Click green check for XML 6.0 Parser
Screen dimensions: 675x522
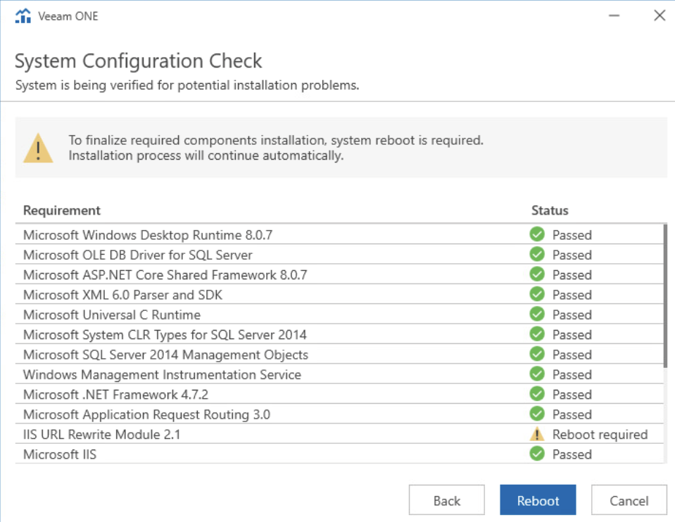(537, 294)
